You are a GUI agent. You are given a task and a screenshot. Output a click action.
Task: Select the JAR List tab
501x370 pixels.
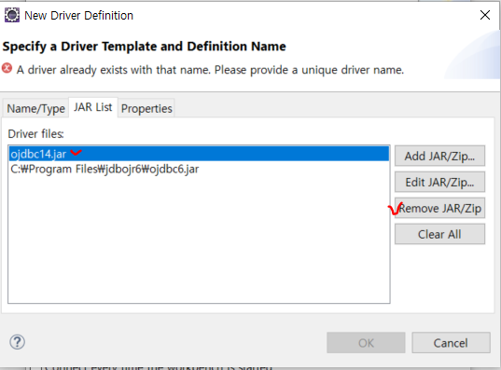point(93,107)
